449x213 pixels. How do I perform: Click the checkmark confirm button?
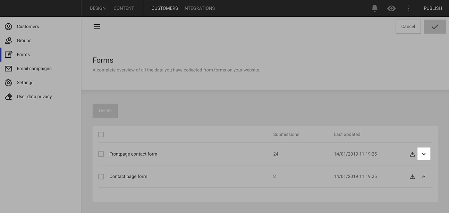[435, 27]
